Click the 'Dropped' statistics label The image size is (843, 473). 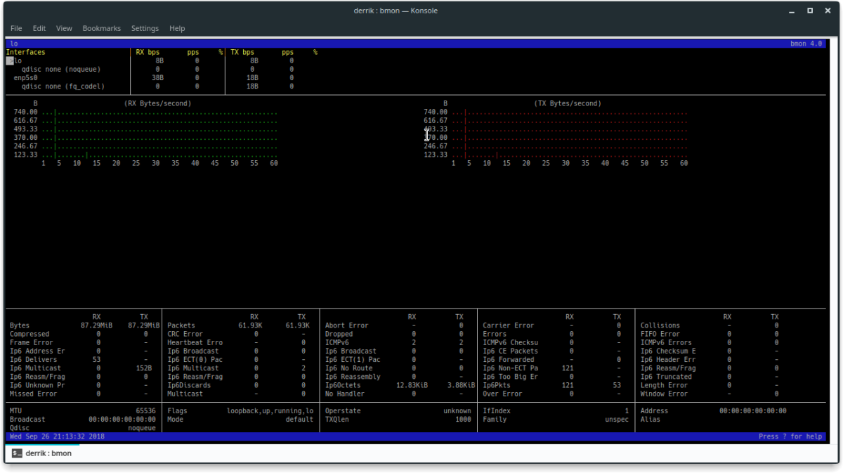(339, 334)
